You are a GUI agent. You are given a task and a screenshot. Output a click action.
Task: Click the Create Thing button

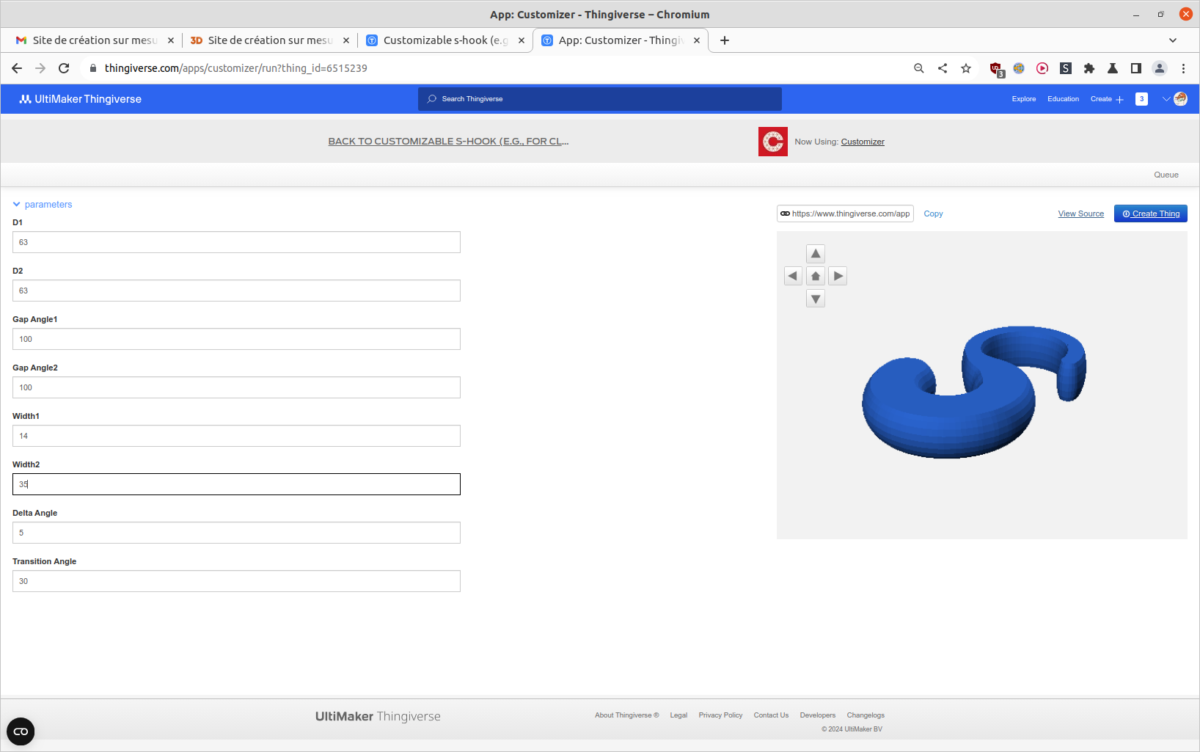(x=1150, y=213)
